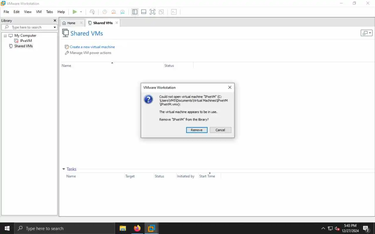Click the console view toolbar icon

[174, 12]
